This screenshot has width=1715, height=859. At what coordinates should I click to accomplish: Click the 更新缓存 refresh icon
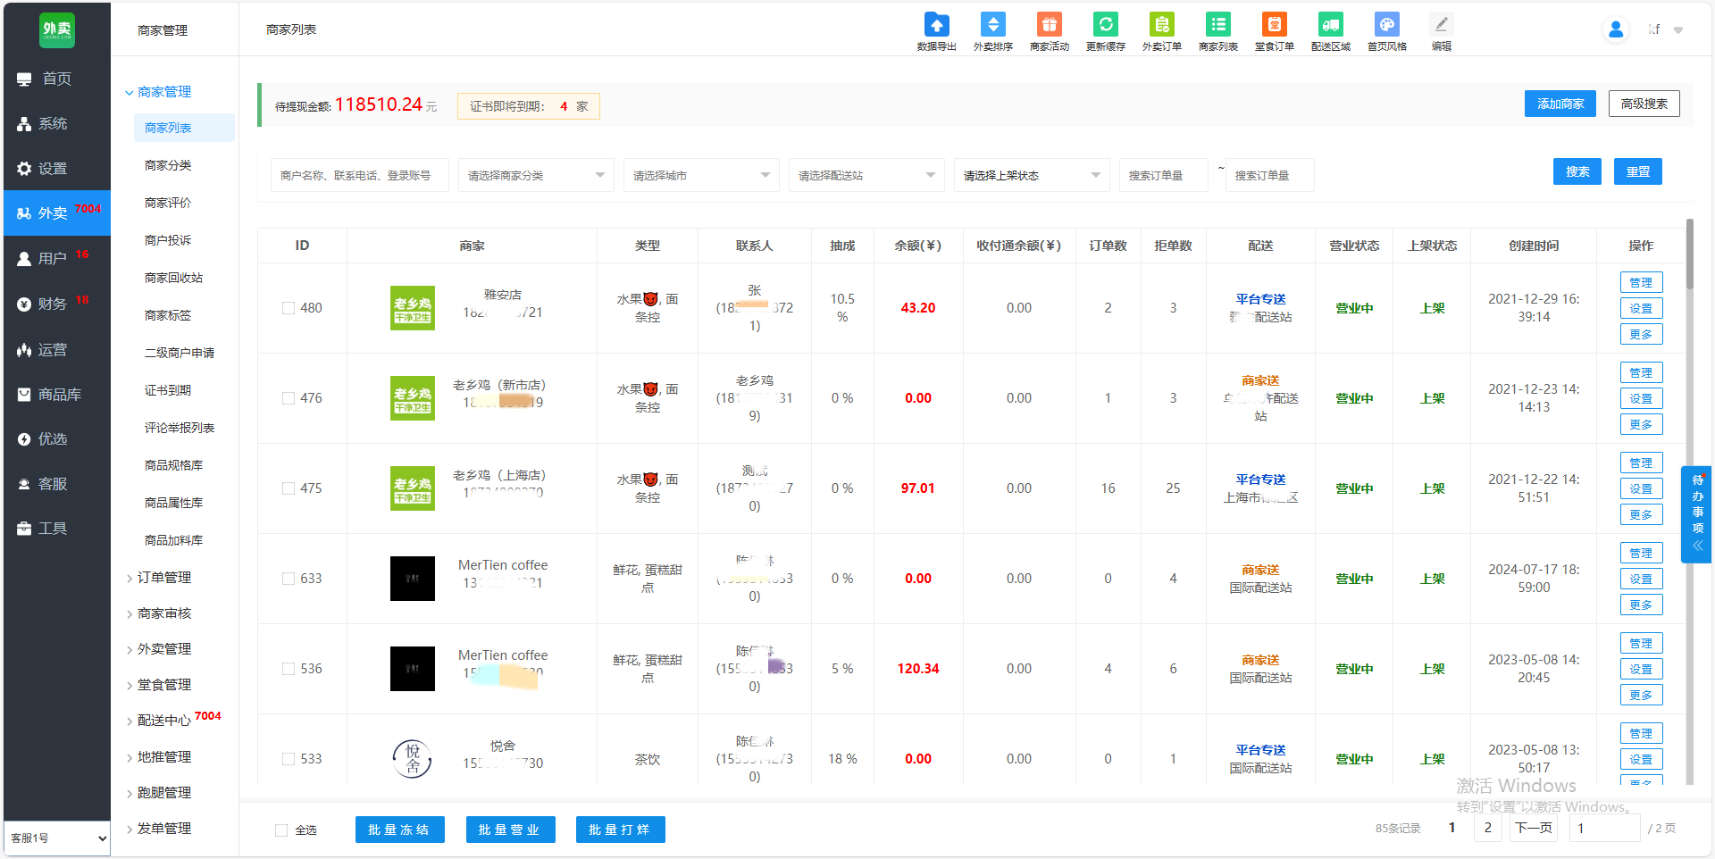[x=1105, y=25]
